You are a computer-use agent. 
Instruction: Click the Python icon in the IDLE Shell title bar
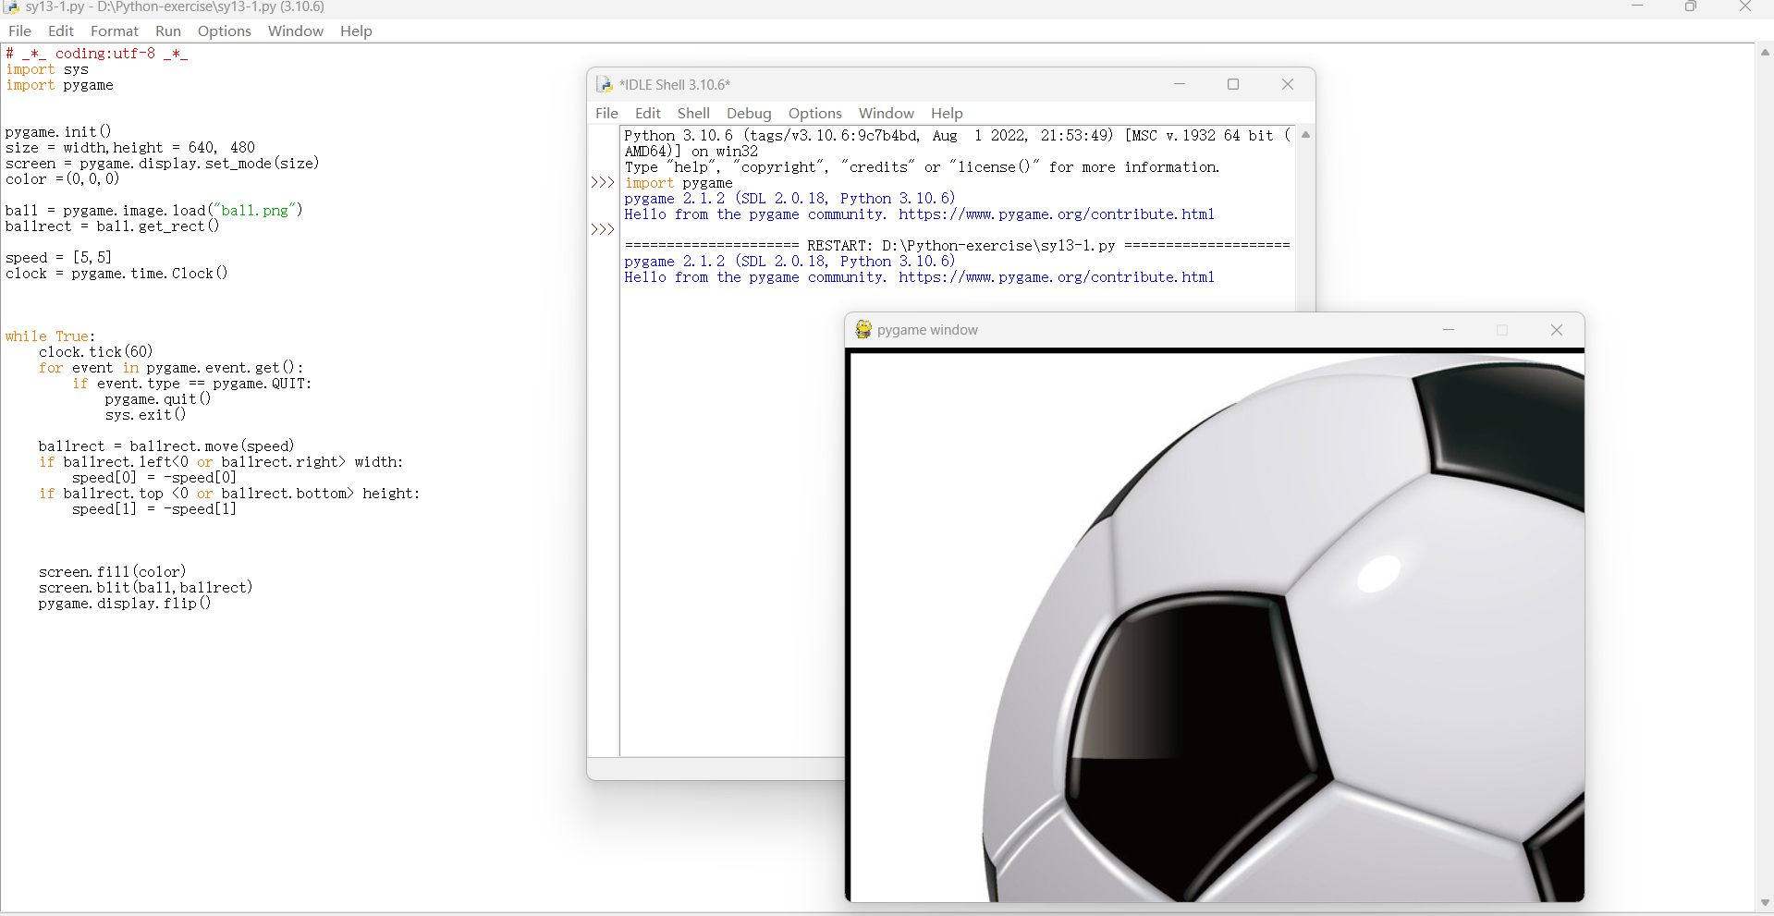605,84
